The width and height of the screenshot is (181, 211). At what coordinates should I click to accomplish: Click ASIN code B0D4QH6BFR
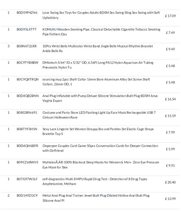28,146
